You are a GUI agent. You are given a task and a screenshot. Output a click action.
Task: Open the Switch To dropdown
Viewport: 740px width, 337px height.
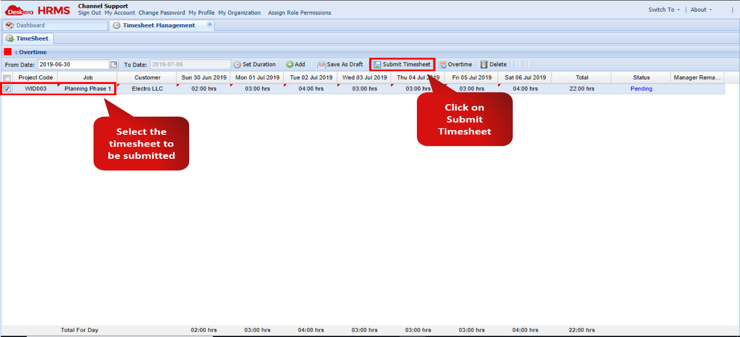663,9
